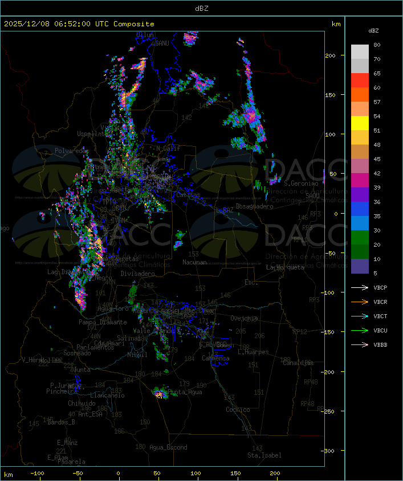Click the -250 tick on vertical axis

[329, 411]
